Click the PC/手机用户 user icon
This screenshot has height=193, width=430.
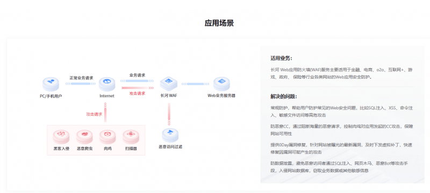[x=51, y=84]
